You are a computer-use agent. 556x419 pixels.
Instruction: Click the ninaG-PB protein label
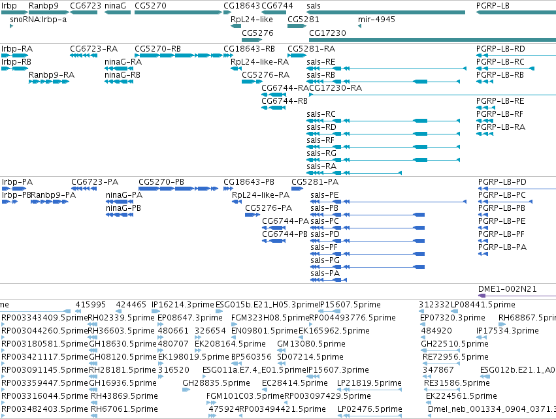(123, 208)
